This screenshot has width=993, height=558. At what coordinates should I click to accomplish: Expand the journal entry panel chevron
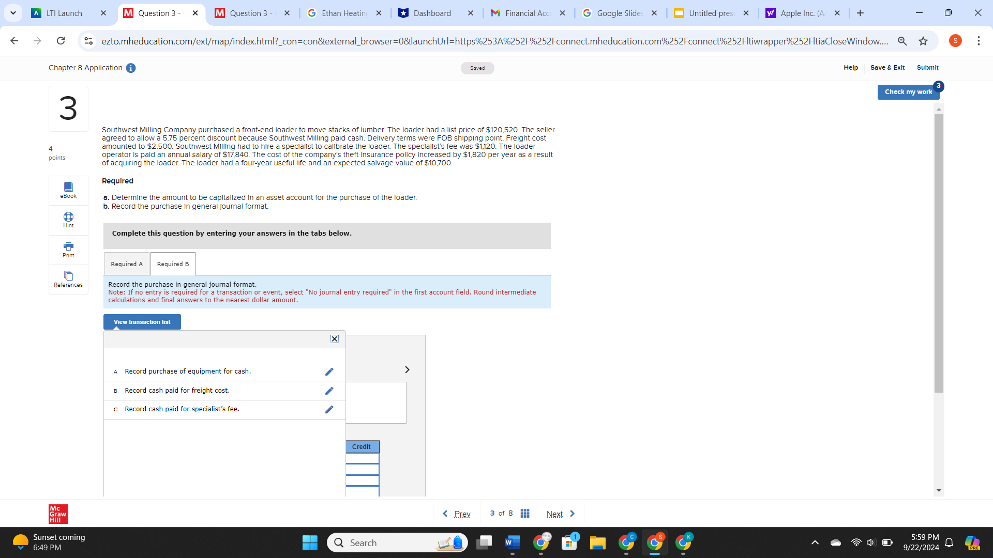click(407, 369)
